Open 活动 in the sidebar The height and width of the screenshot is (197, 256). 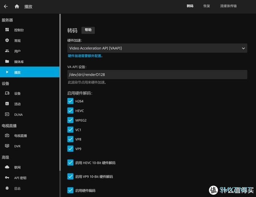coord(30,104)
